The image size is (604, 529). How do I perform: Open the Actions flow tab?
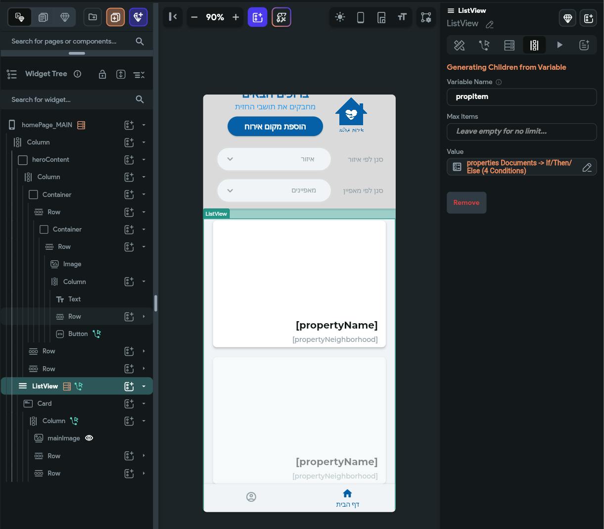(484, 45)
